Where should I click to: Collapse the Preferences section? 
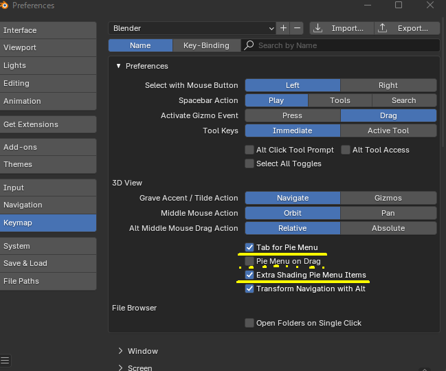click(118, 66)
